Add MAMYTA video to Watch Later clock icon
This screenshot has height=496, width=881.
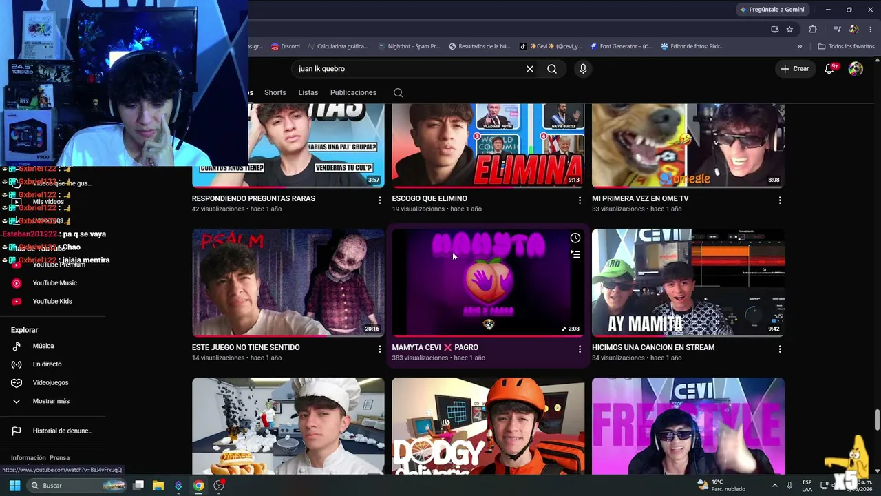575,238
